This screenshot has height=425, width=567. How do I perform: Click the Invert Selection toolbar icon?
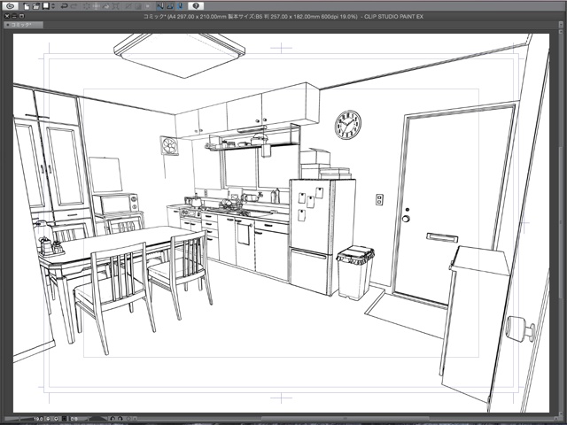pyautogui.click(x=138, y=6)
